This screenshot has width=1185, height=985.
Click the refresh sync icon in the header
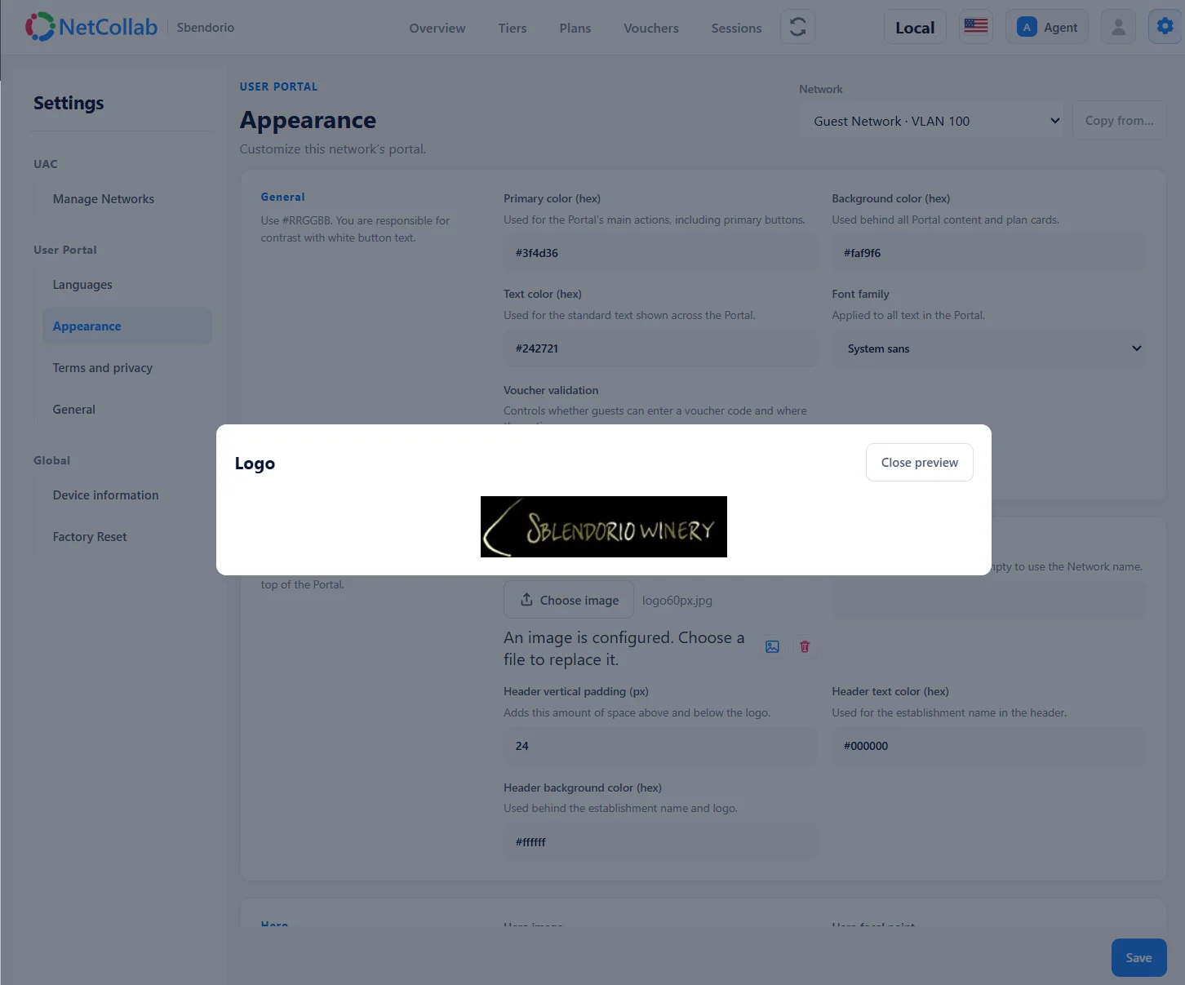pyautogui.click(x=797, y=27)
